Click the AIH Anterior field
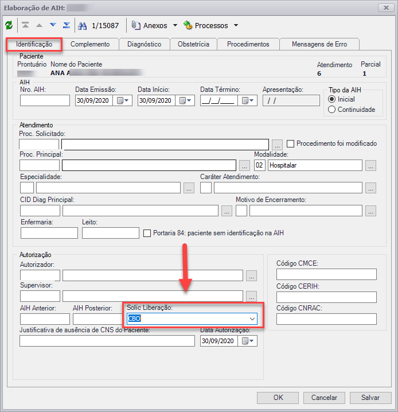The width and height of the screenshot is (398, 412). point(45,319)
